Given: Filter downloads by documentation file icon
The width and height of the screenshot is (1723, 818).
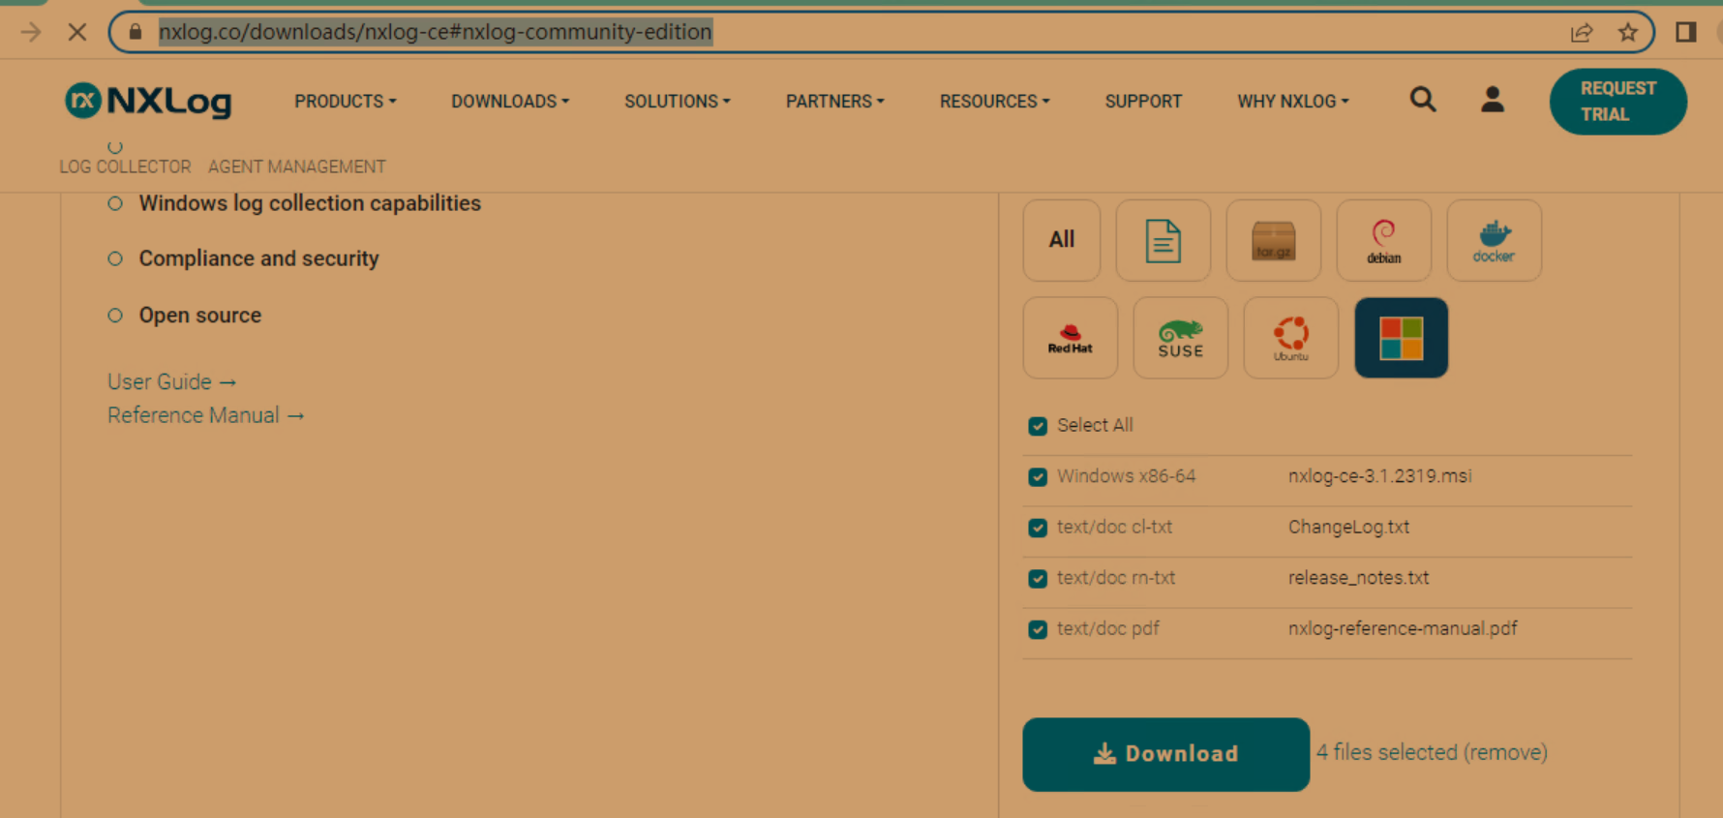Looking at the screenshot, I should (1163, 240).
